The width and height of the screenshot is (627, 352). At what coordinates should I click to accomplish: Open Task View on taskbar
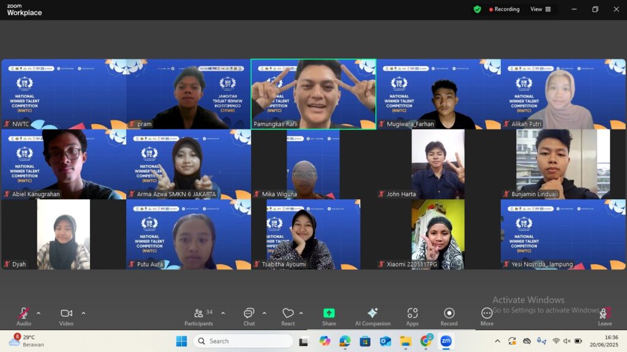coord(304,341)
